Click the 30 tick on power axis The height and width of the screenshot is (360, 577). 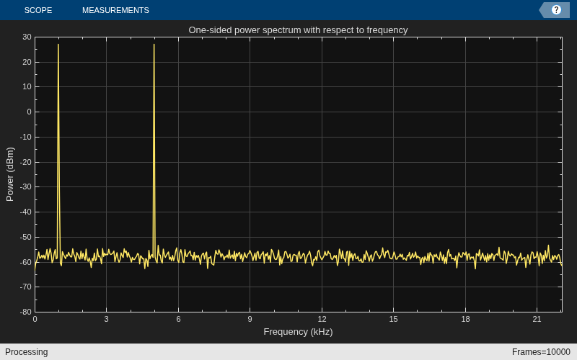27,37
